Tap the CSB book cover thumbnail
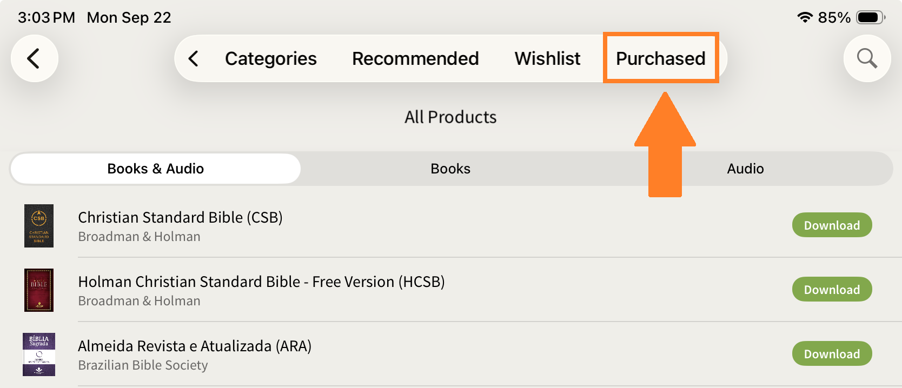The image size is (902, 388). 39,226
